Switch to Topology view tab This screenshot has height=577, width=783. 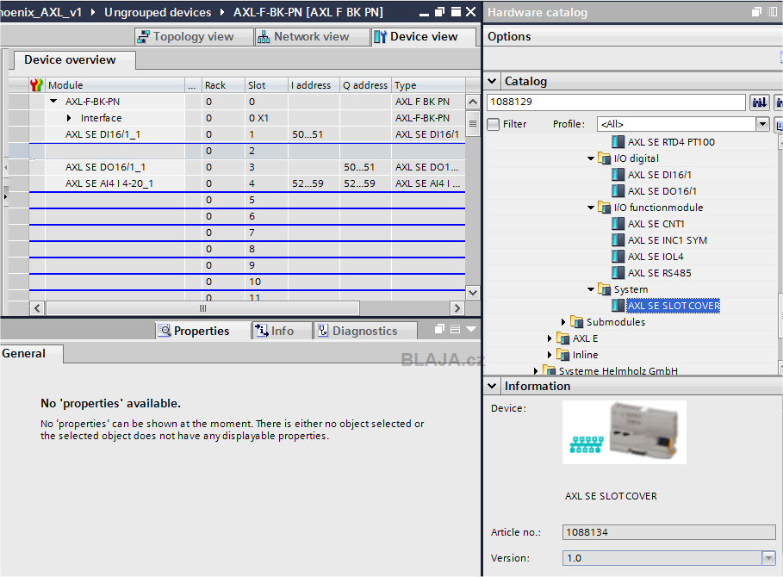(x=193, y=36)
